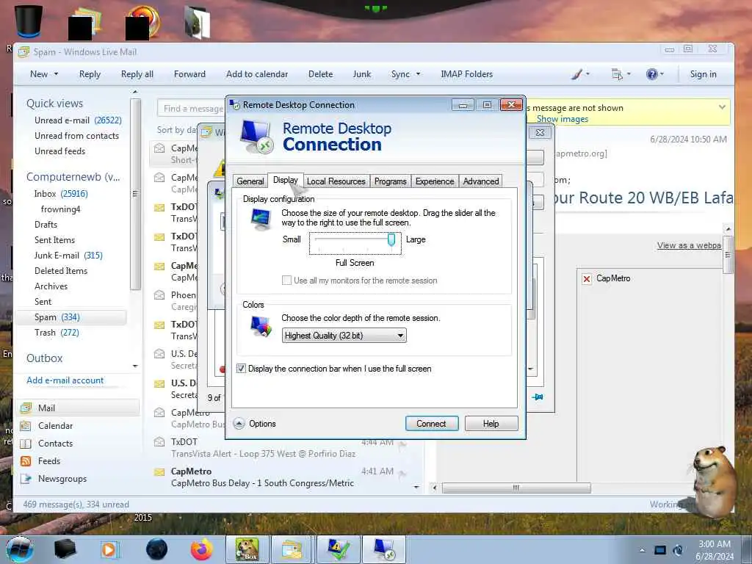Click Reply in the mail toolbar
This screenshot has height=564, width=752.
point(90,74)
